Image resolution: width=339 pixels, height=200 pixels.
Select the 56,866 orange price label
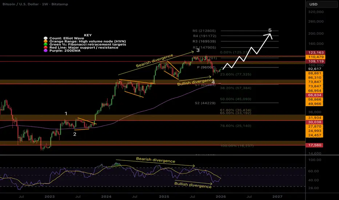coord(314,100)
